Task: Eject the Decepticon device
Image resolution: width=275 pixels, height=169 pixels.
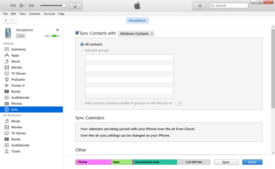Action: tap(58, 30)
